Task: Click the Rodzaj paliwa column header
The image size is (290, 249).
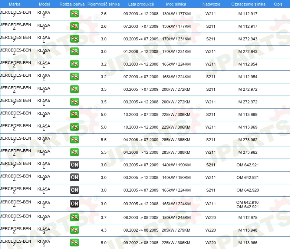Action: tap(72, 4)
